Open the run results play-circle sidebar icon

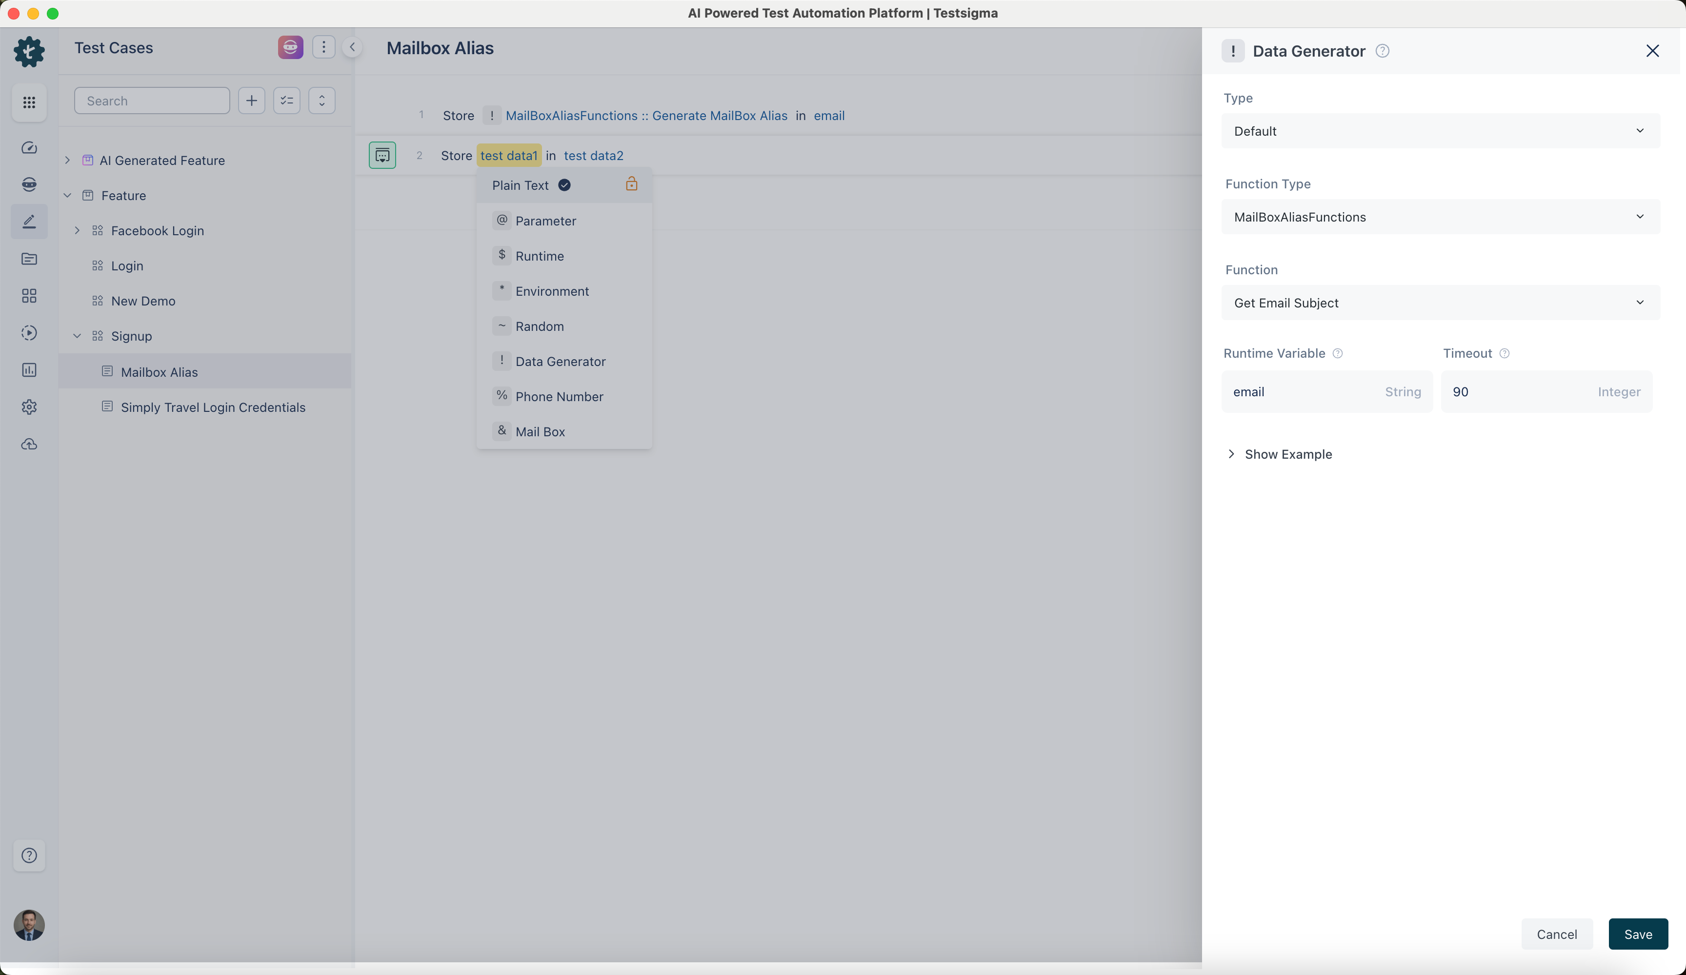29,333
